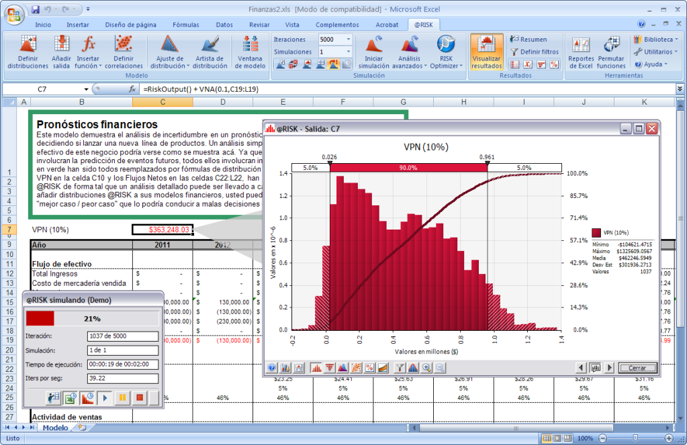687x445 pixels.
Task: Expand the Biblioteca menu
Action: pos(656,40)
